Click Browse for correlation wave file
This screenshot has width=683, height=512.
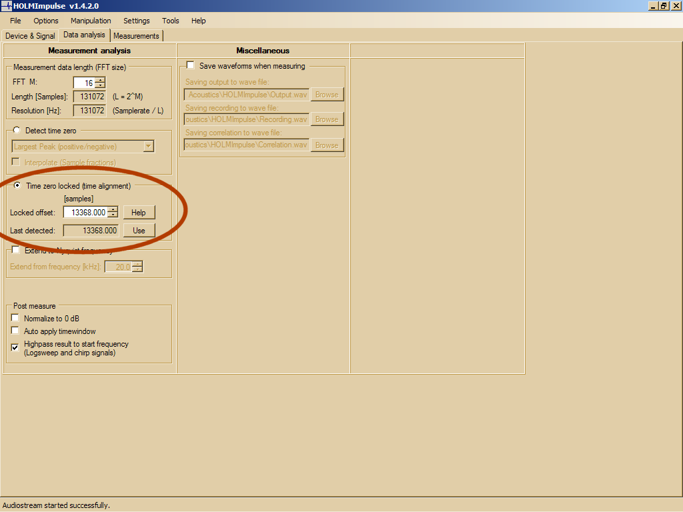327,145
